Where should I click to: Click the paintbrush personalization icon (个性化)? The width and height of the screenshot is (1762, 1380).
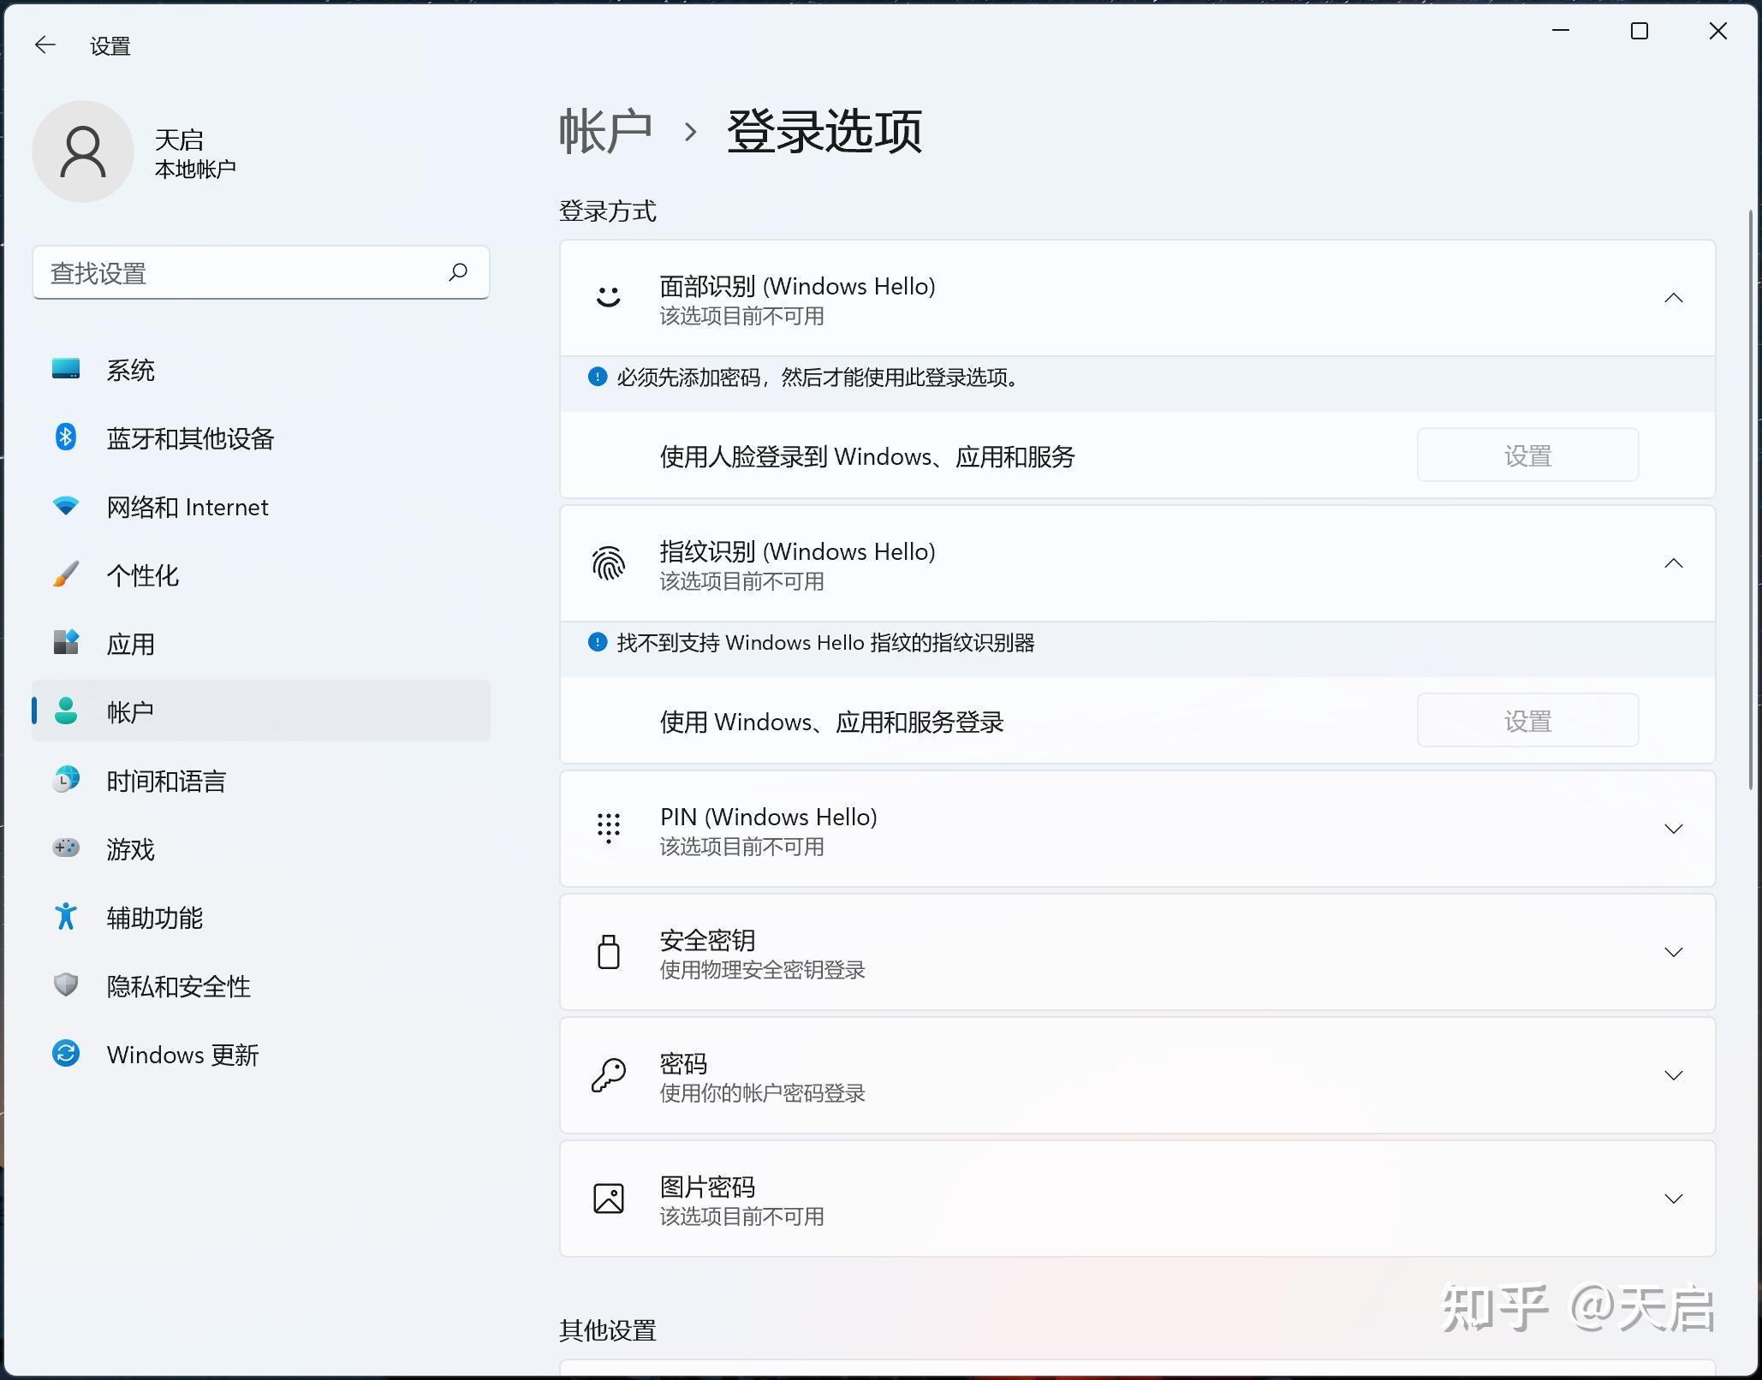click(66, 574)
